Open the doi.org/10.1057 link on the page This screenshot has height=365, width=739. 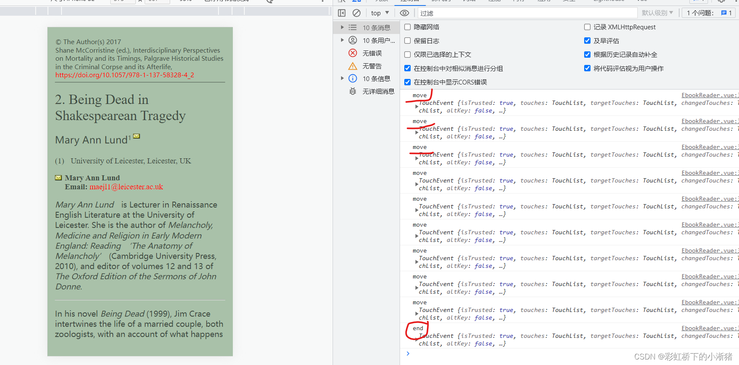pos(125,75)
